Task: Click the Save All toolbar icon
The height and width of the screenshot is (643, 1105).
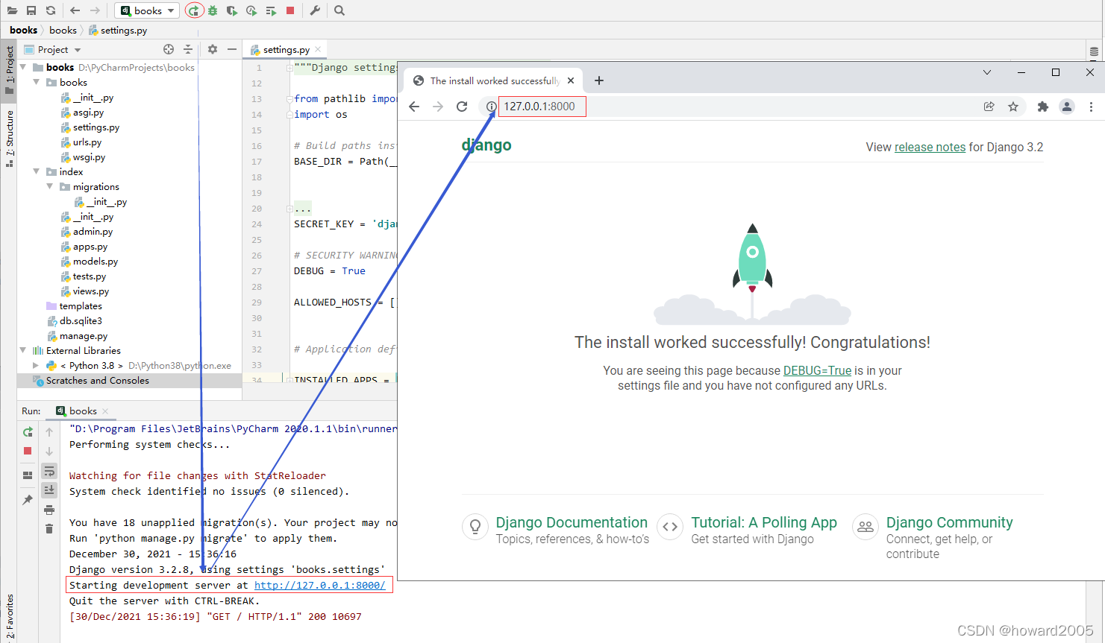Action: (x=31, y=10)
